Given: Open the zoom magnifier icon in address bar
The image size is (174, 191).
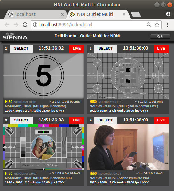Looking at the screenshot, I should 149,25.
